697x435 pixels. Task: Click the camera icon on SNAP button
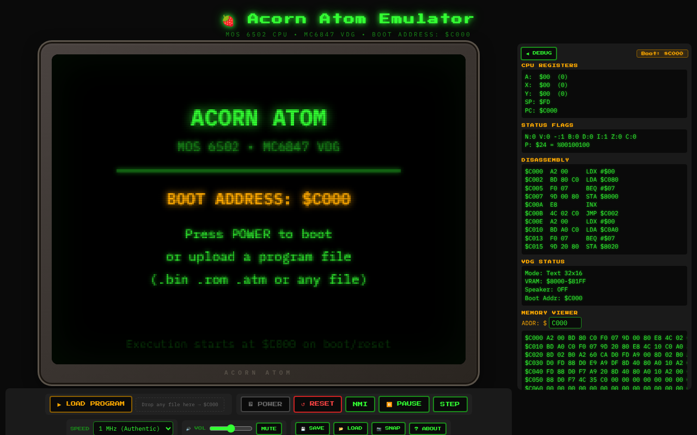coord(378,428)
